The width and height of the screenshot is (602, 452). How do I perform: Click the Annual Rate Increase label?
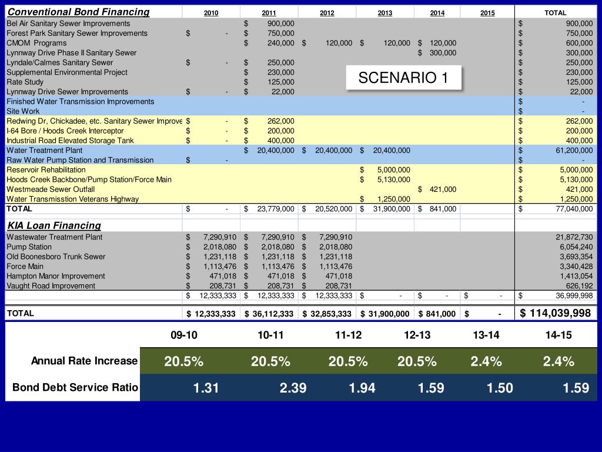84,361
